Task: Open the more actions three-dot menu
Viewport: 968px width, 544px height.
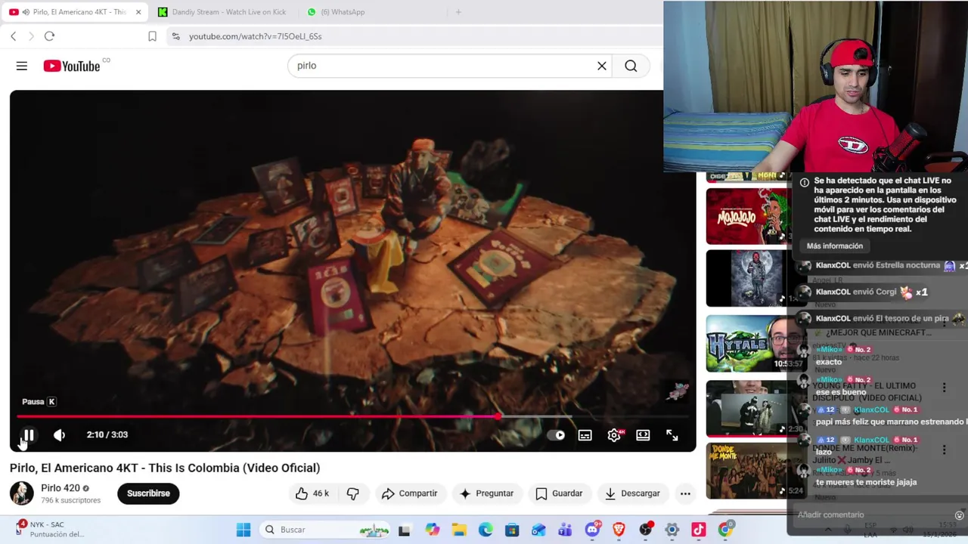Action: coord(685,493)
